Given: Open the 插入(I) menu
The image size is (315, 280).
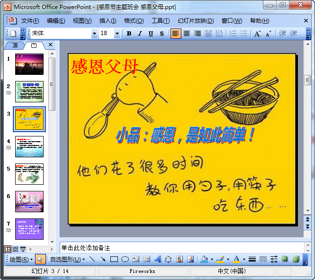Looking at the screenshot, I should click(x=108, y=21).
